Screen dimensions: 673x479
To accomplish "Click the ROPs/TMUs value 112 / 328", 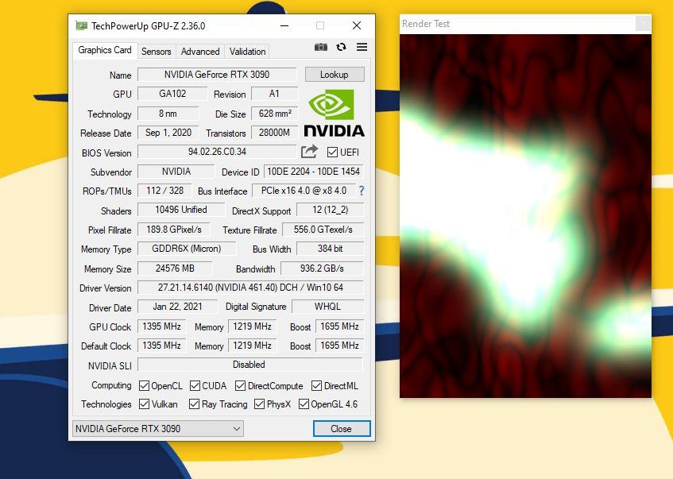I will [164, 191].
